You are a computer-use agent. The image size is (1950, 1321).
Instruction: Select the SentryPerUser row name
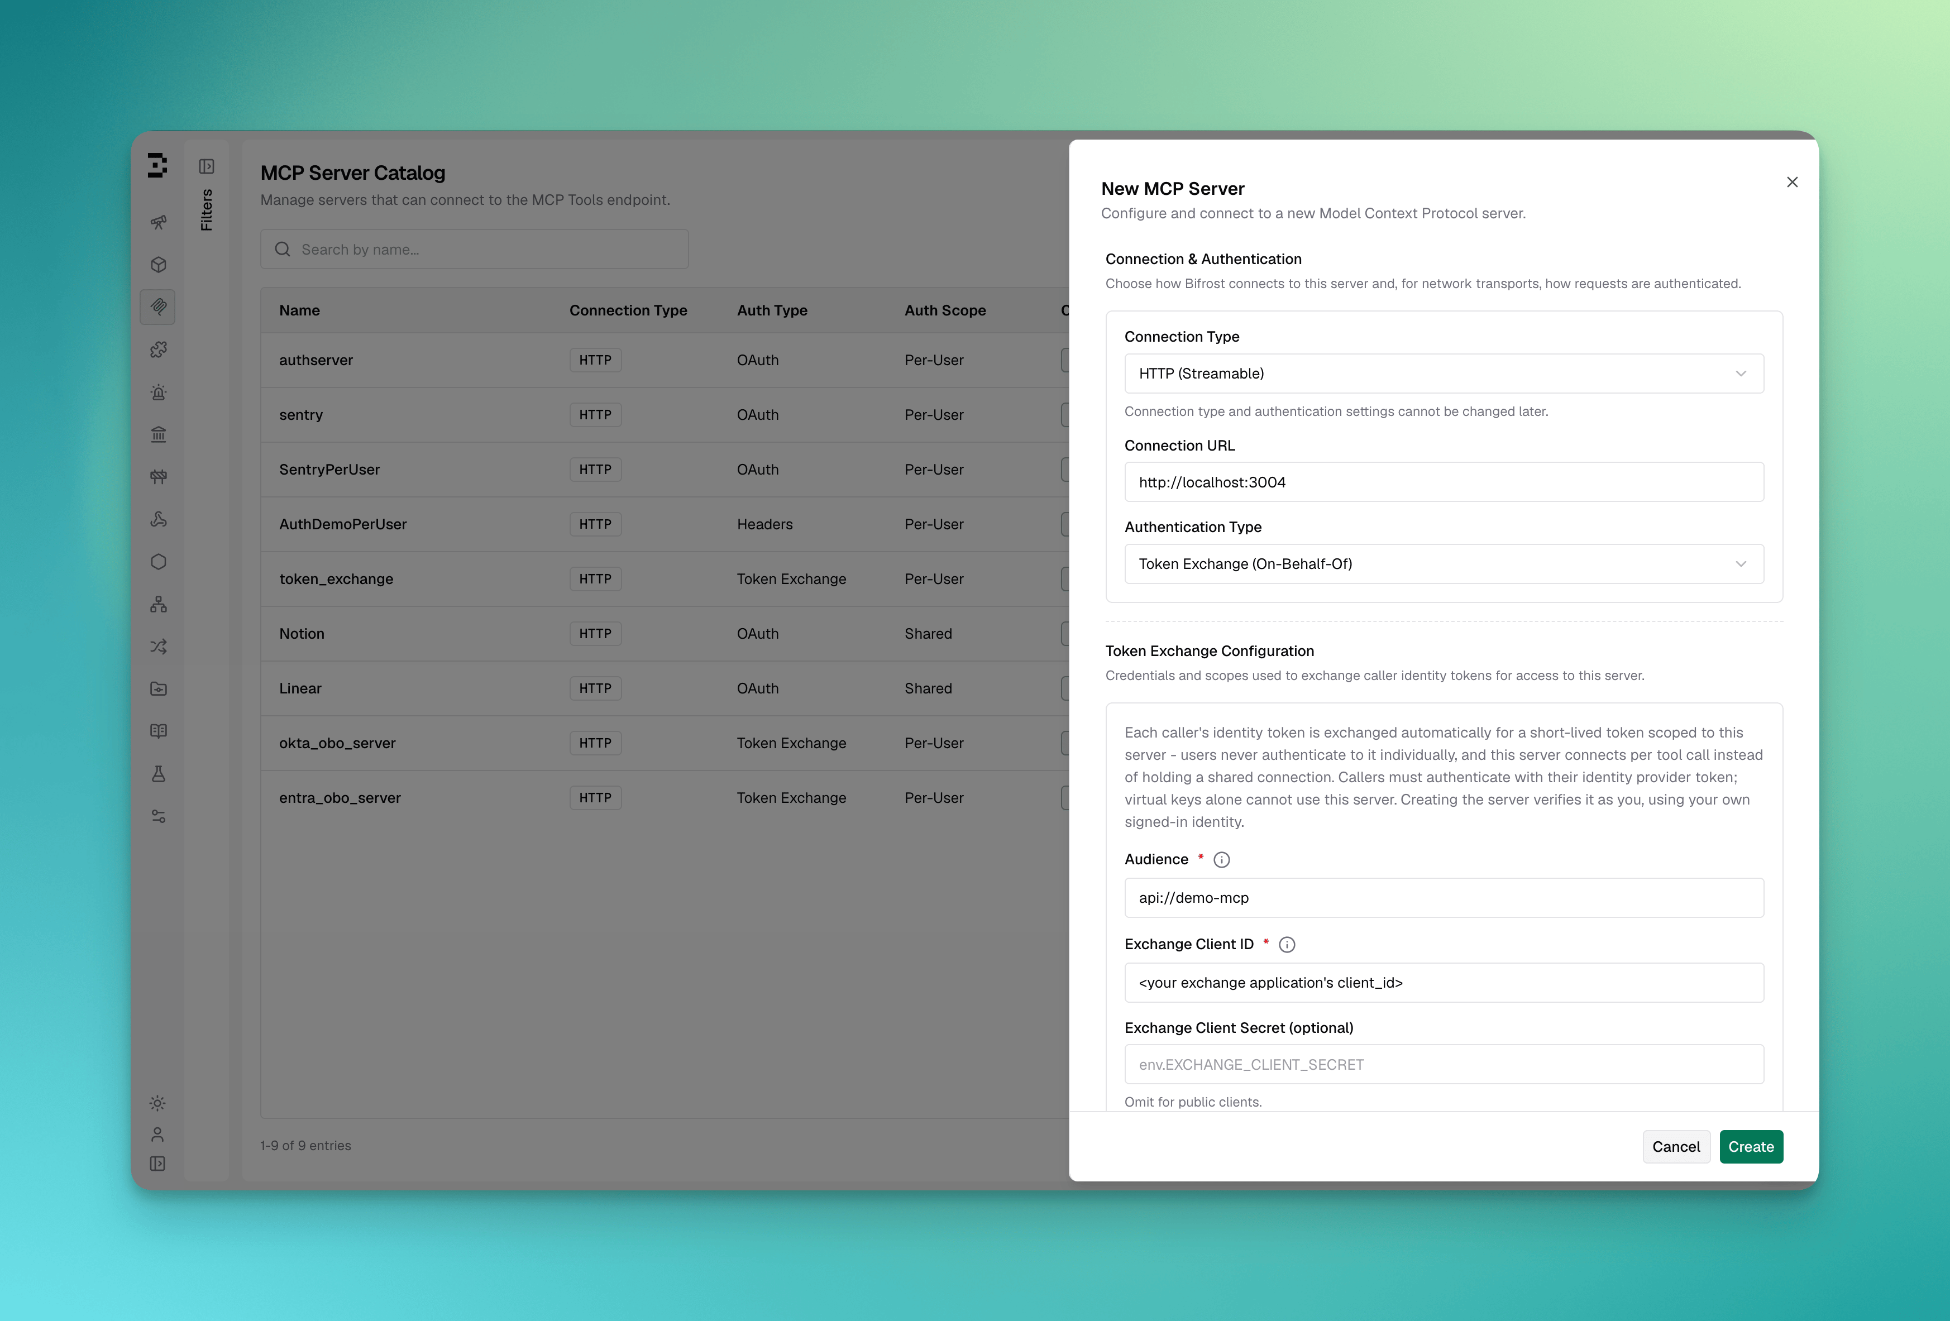tap(330, 470)
